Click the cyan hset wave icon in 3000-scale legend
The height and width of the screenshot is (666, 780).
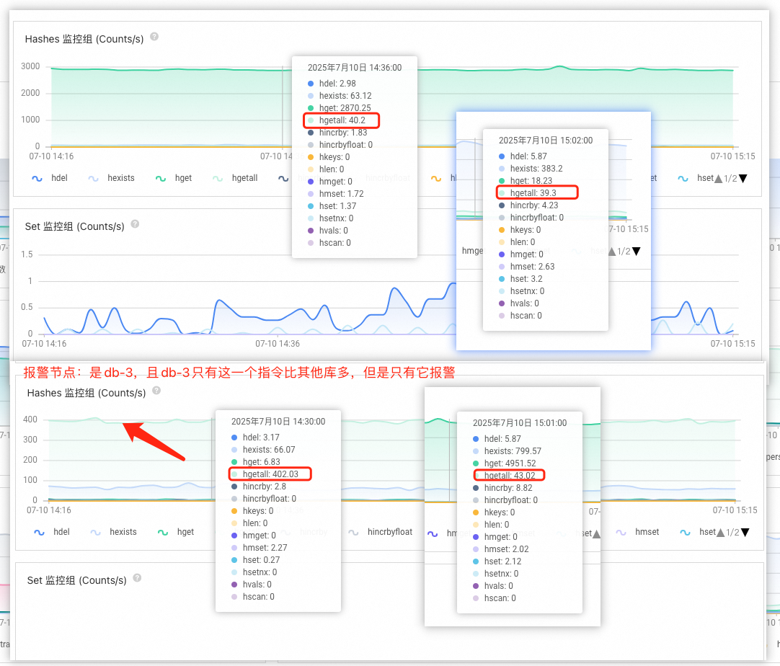pos(683,179)
